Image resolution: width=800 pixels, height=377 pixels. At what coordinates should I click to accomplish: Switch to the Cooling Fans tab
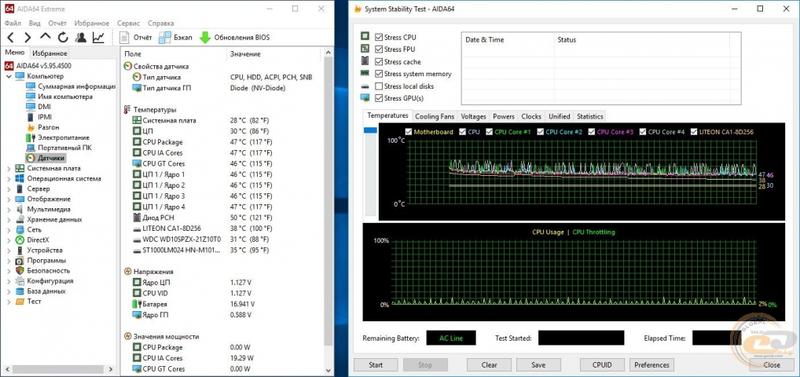435,116
